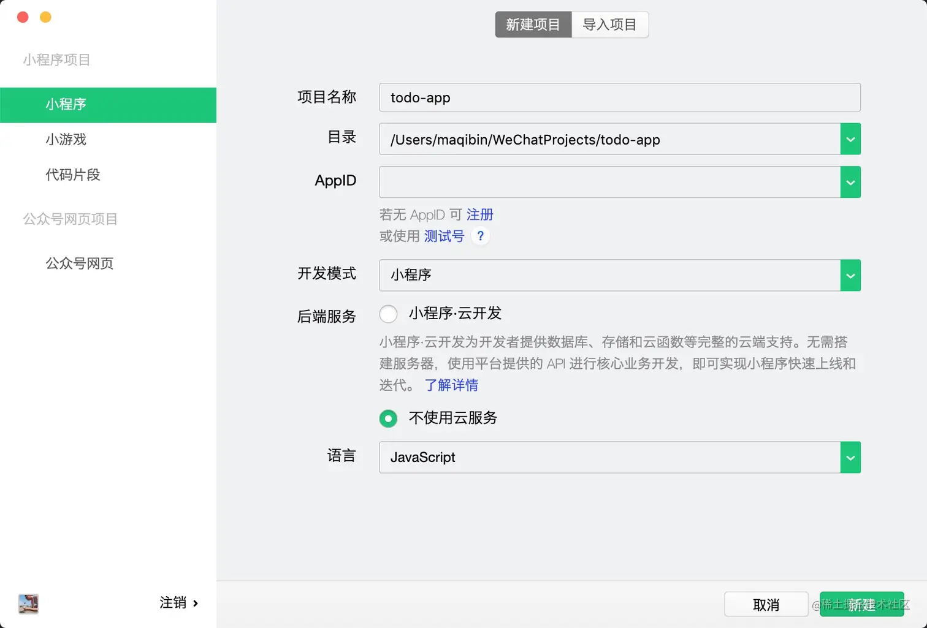Select 小游戏 in the sidebar
The image size is (927, 628).
point(66,140)
